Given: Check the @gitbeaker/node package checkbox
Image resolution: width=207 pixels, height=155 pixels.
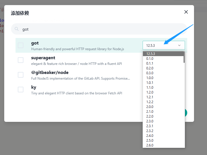Looking at the screenshot, I should 21,75.
